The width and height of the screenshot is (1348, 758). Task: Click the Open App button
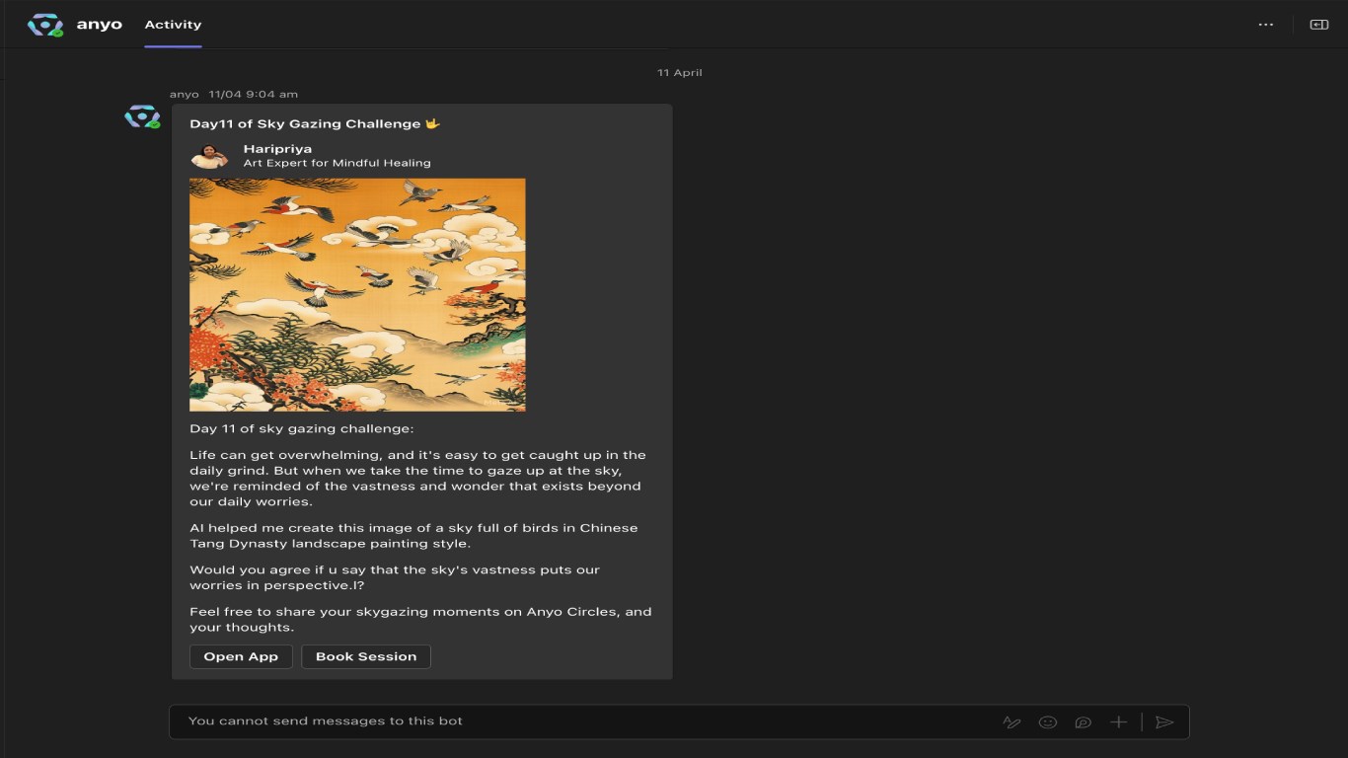(241, 656)
